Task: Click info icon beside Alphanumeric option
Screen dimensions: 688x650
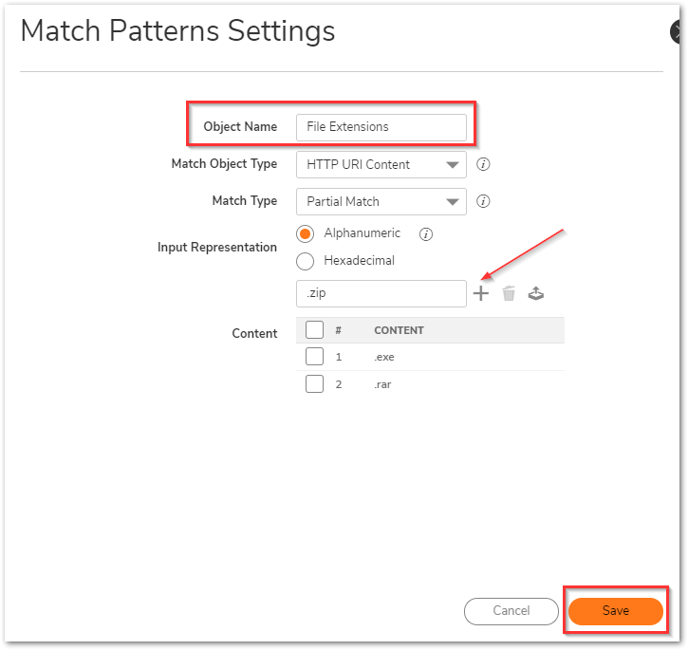Action: [426, 234]
